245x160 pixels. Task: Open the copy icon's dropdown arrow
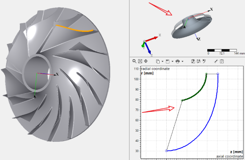point(162,61)
